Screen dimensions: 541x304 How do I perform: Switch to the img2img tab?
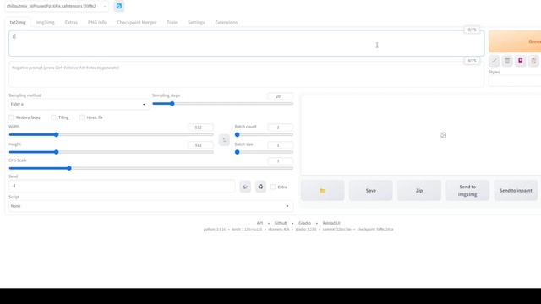tap(45, 23)
